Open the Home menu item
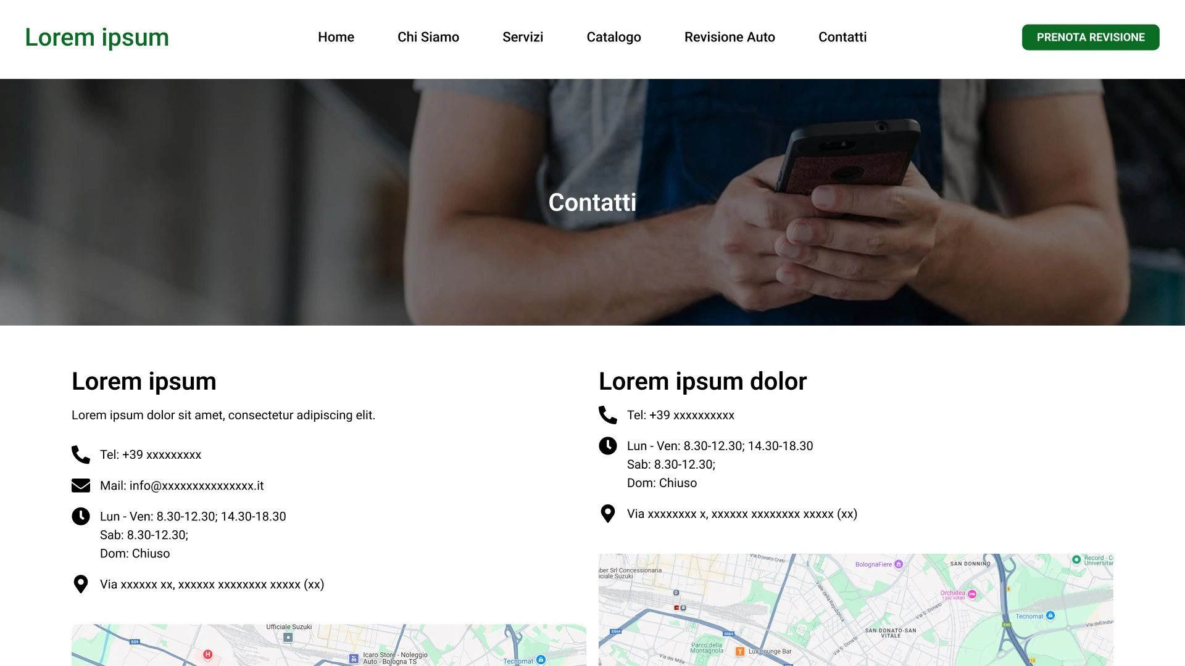This screenshot has height=666, width=1185. 336,37
